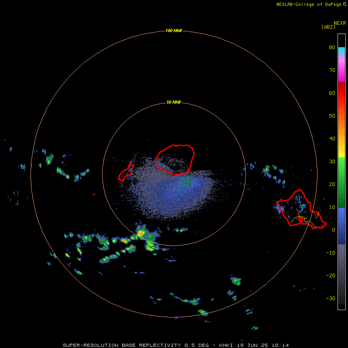This screenshot has width=348, height=348.
Task: Click the large red island outline near radar center
Action: coord(175,160)
